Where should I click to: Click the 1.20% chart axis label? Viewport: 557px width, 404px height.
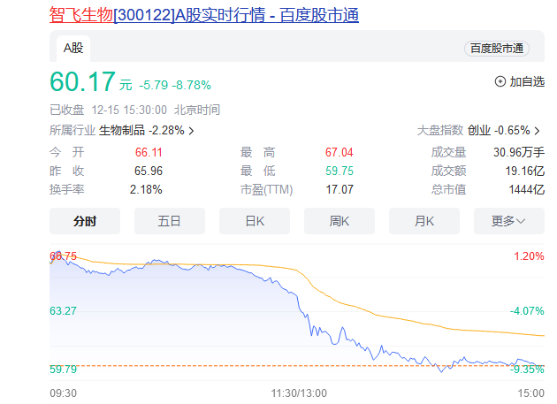[529, 255]
